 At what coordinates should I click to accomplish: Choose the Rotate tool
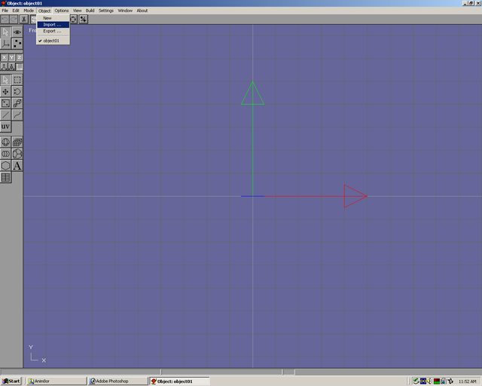(x=17, y=92)
